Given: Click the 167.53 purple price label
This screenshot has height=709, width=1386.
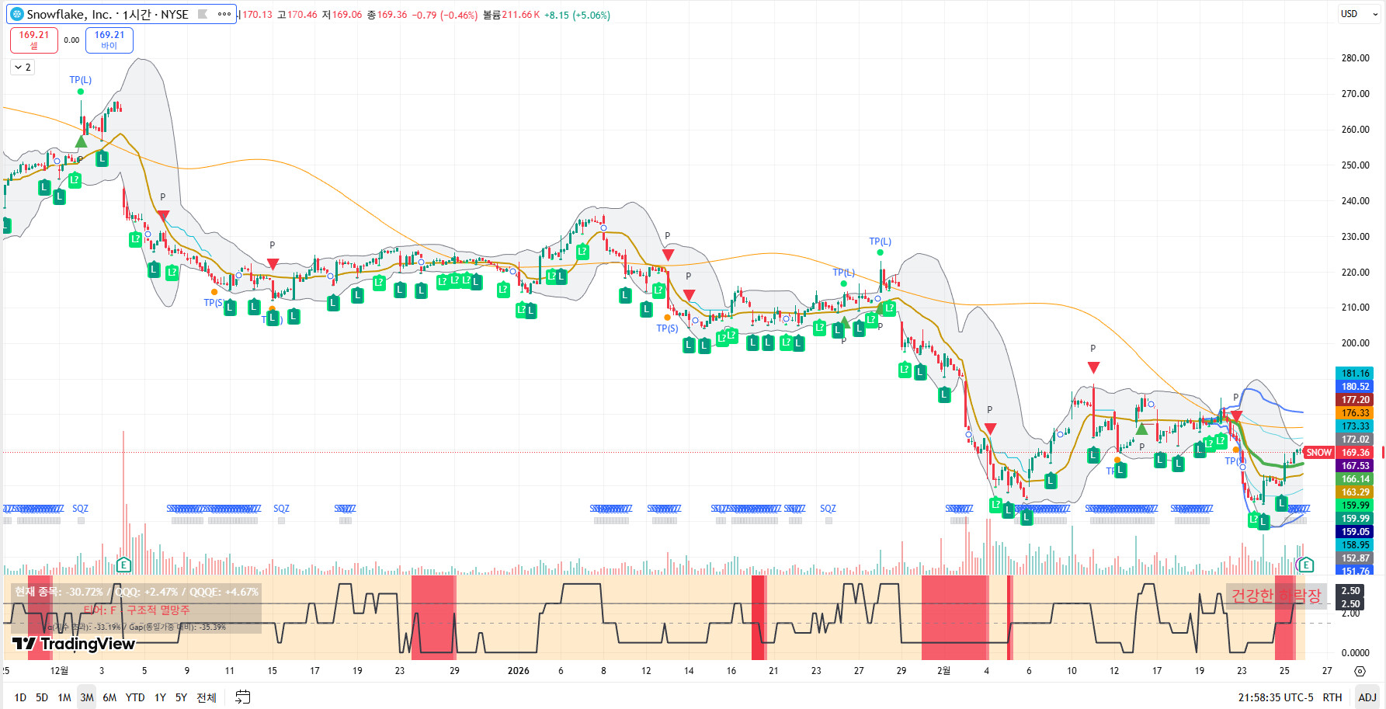Looking at the screenshot, I should point(1355,466).
